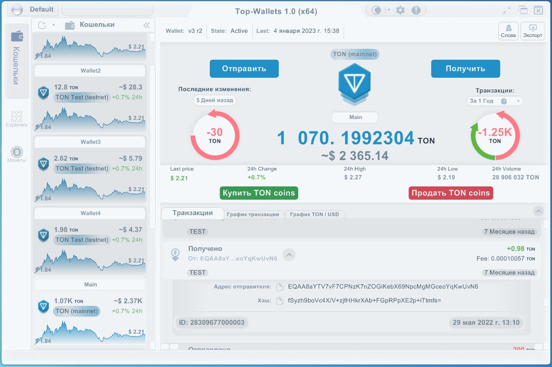The height and width of the screenshot is (367, 552).
Task: Click the add wallet plus icon
Action: click(x=42, y=25)
